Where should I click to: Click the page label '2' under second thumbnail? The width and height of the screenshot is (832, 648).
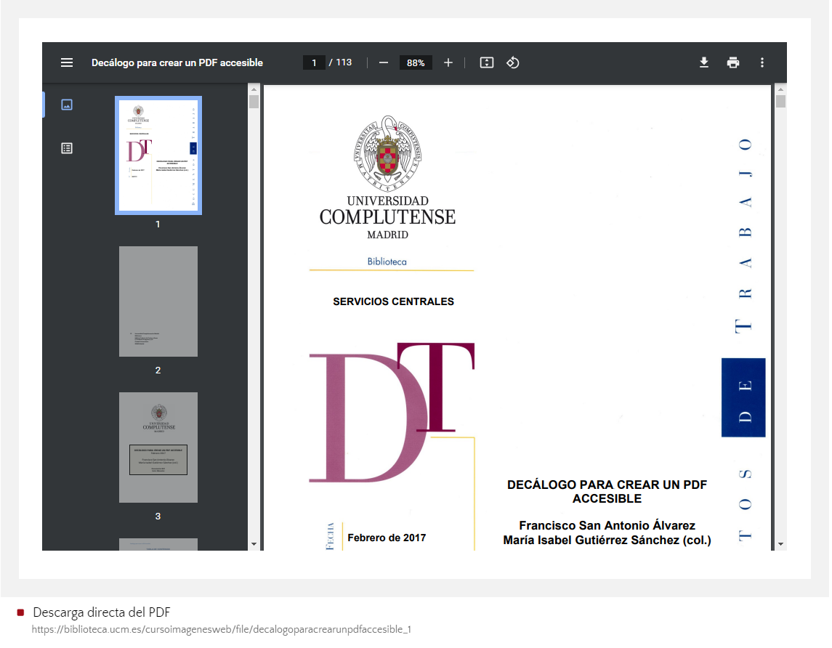158,370
